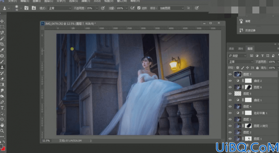
Task: Enable airbrush mode icon next to flow
Action: pos(132,8)
